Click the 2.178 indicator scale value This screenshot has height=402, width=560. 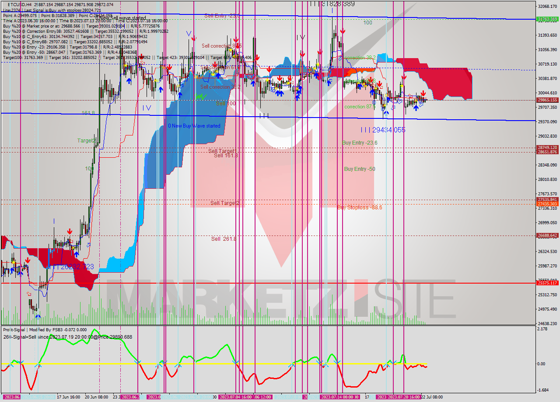(542, 329)
